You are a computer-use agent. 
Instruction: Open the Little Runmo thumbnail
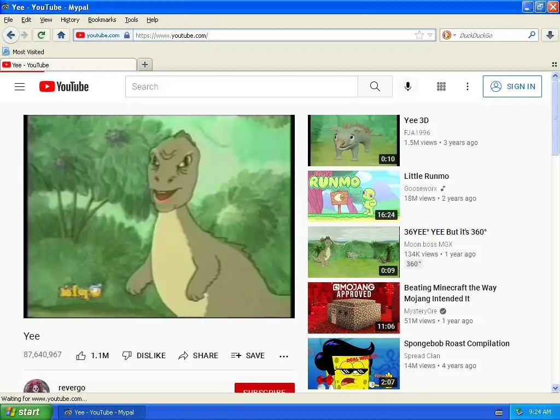[354, 196]
